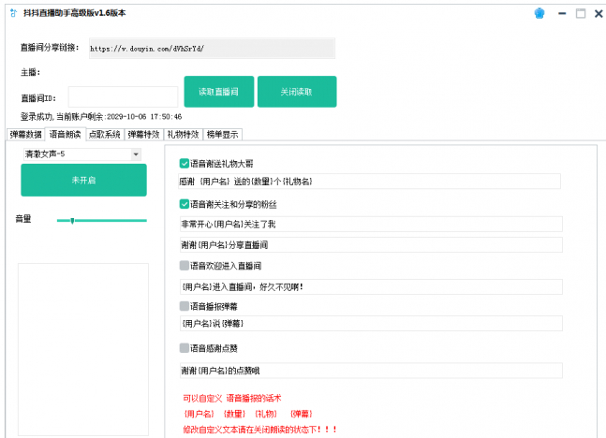This screenshot has height=438, width=606.
Task: Switch to the 点歌系统 tab
Action: (x=105, y=135)
